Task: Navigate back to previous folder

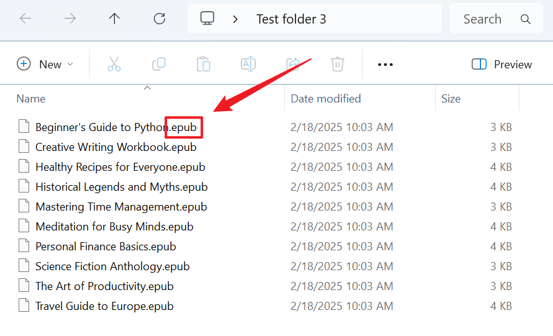Action: tap(25, 19)
